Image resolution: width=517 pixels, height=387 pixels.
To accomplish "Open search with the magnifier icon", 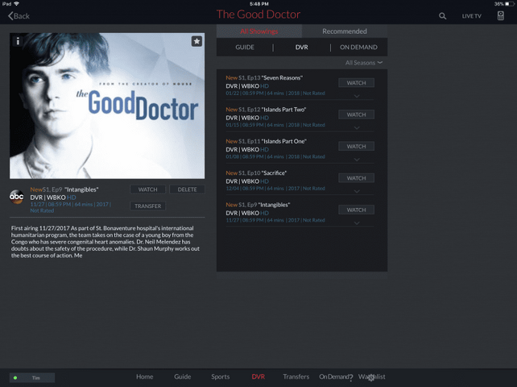I will pos(442,16).
